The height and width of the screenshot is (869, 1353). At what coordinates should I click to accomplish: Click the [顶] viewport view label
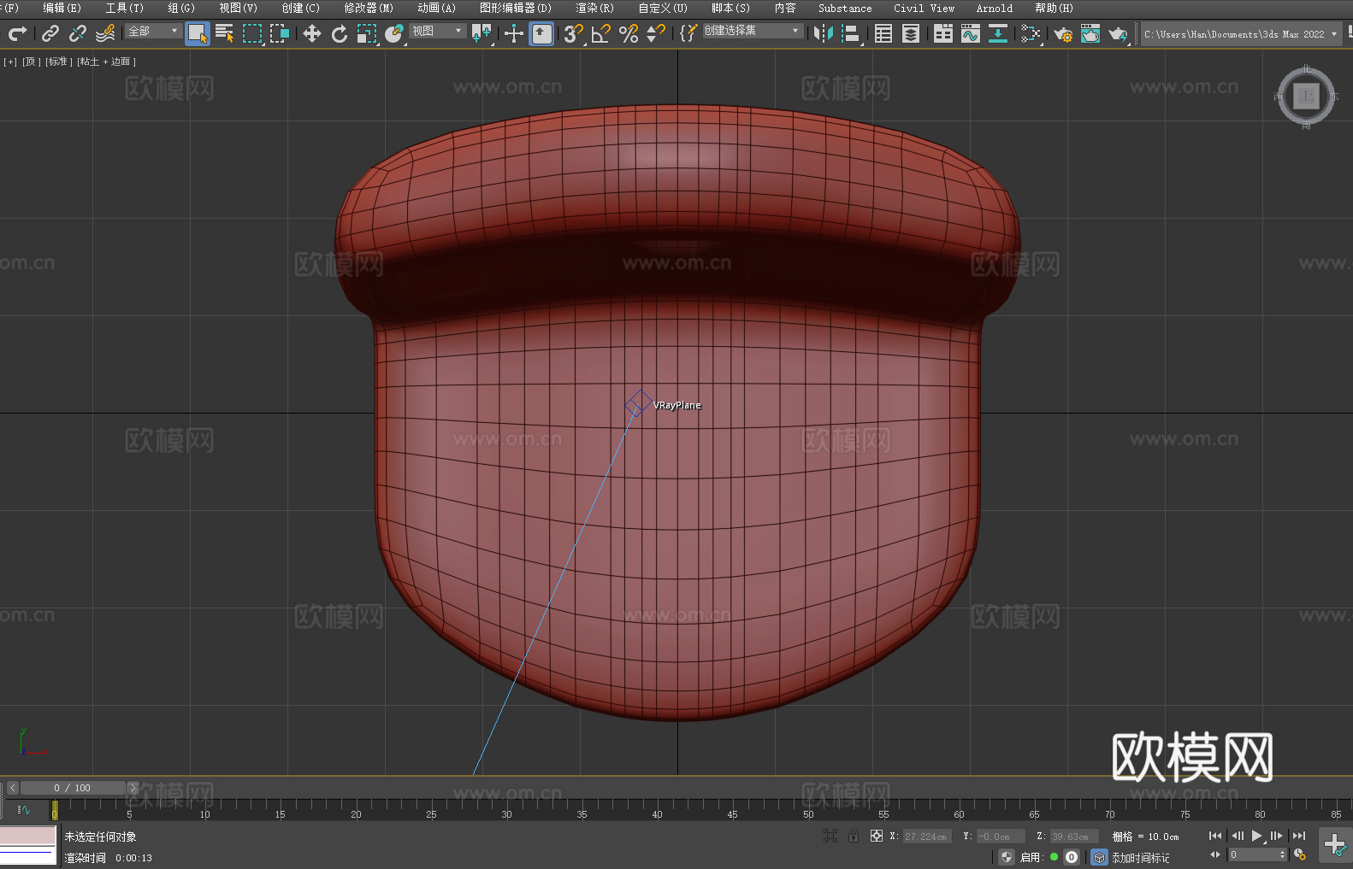coord(32,62)
